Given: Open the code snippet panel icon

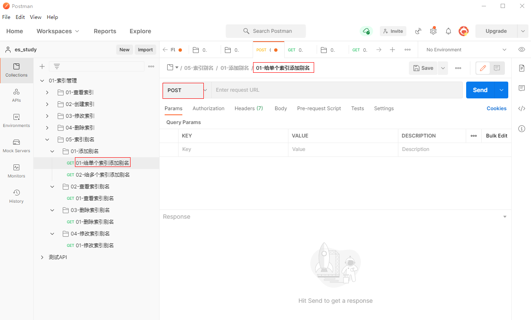Looking at the screenshot, I should pos(522,108).
